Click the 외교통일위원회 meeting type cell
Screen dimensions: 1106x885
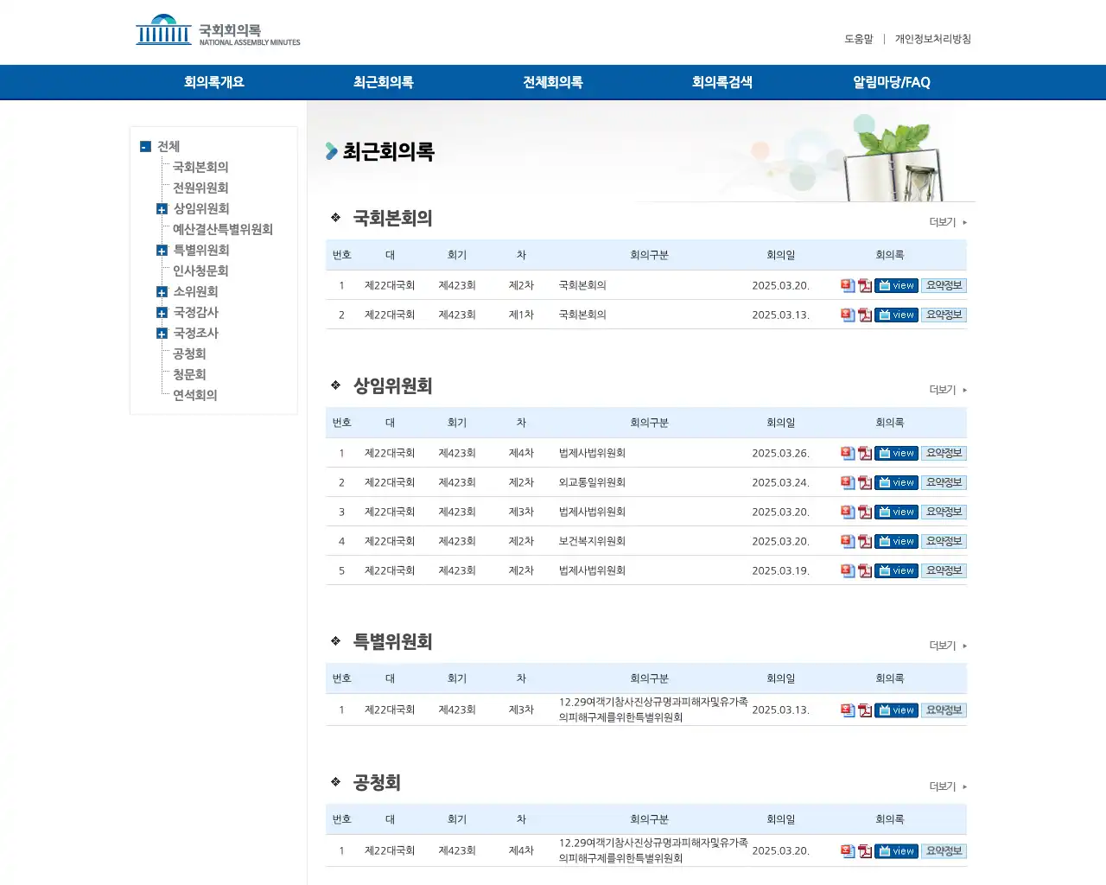coord(592,482)
